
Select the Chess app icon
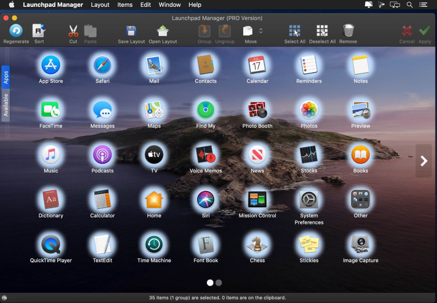257,244
